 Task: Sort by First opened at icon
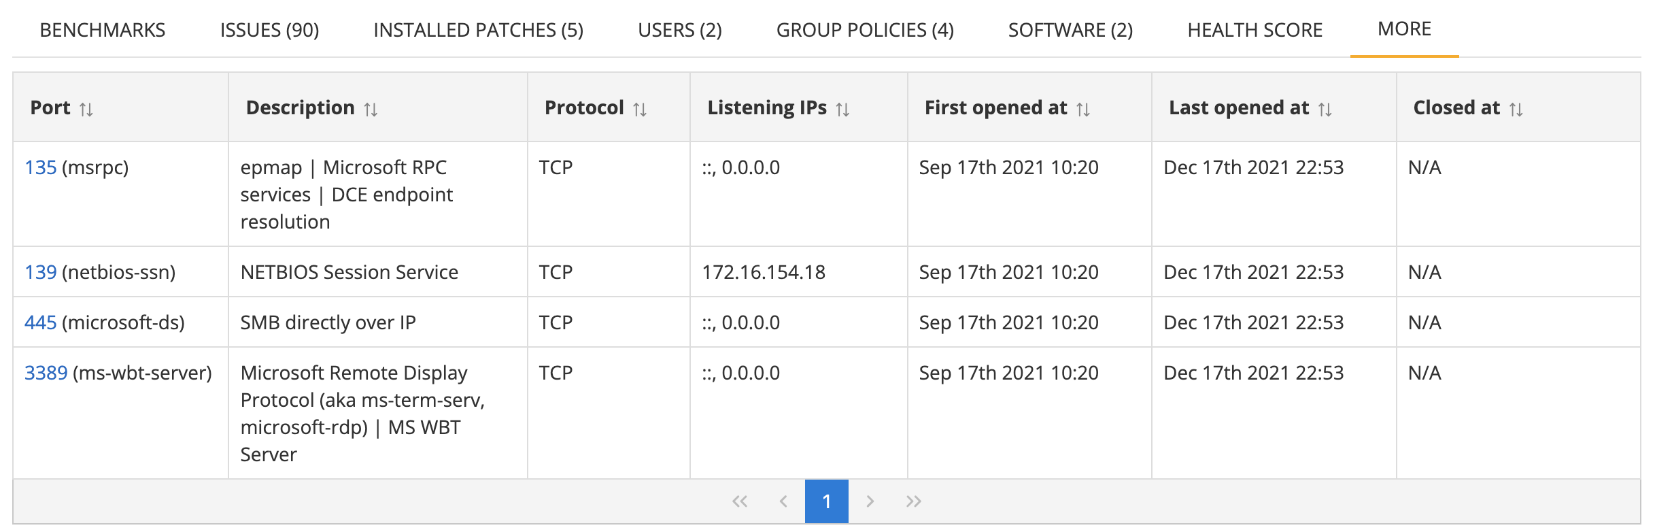pos(1083,109)
